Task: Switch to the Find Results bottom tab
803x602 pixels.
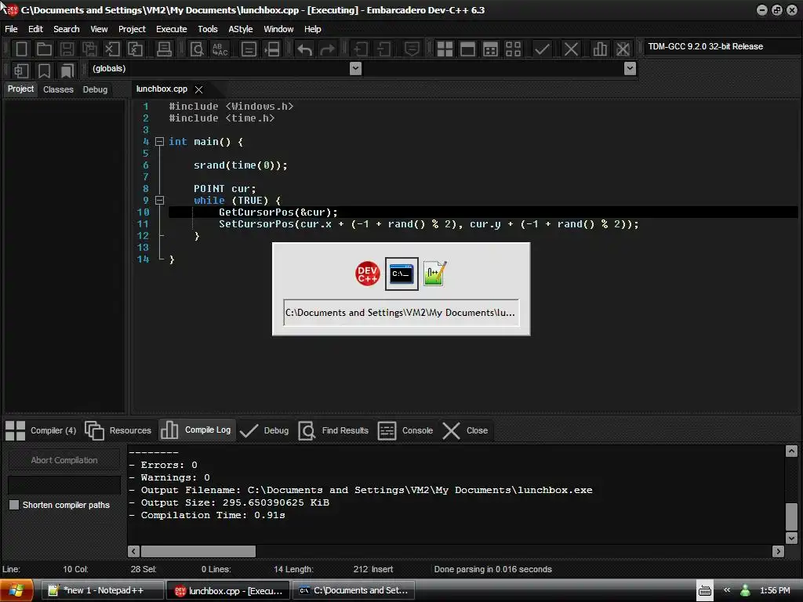Action: [x=333, y=430]
